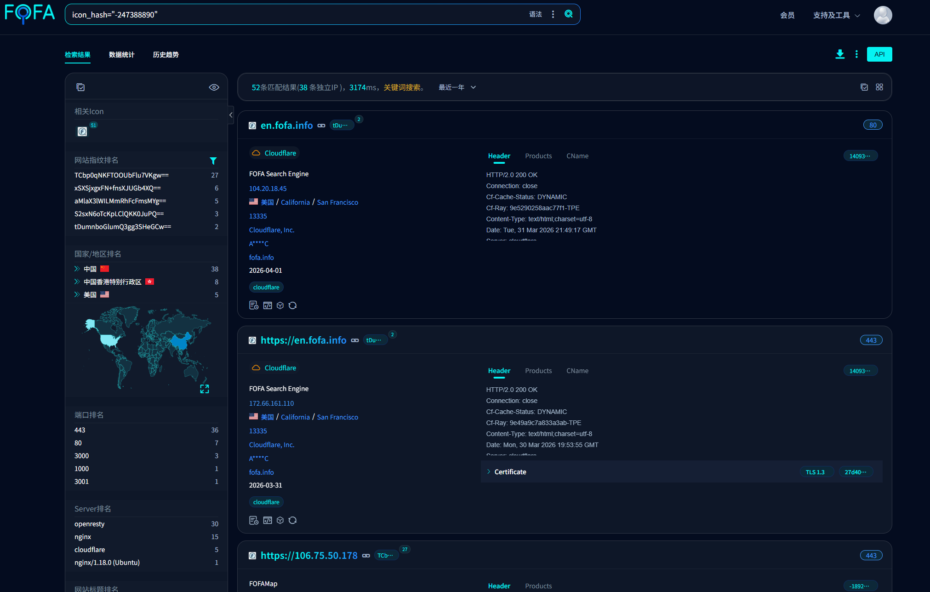Open search bar three-dot options
Image resolution: width=930 pixels, height=592 pixels.
tap(553, 14)
